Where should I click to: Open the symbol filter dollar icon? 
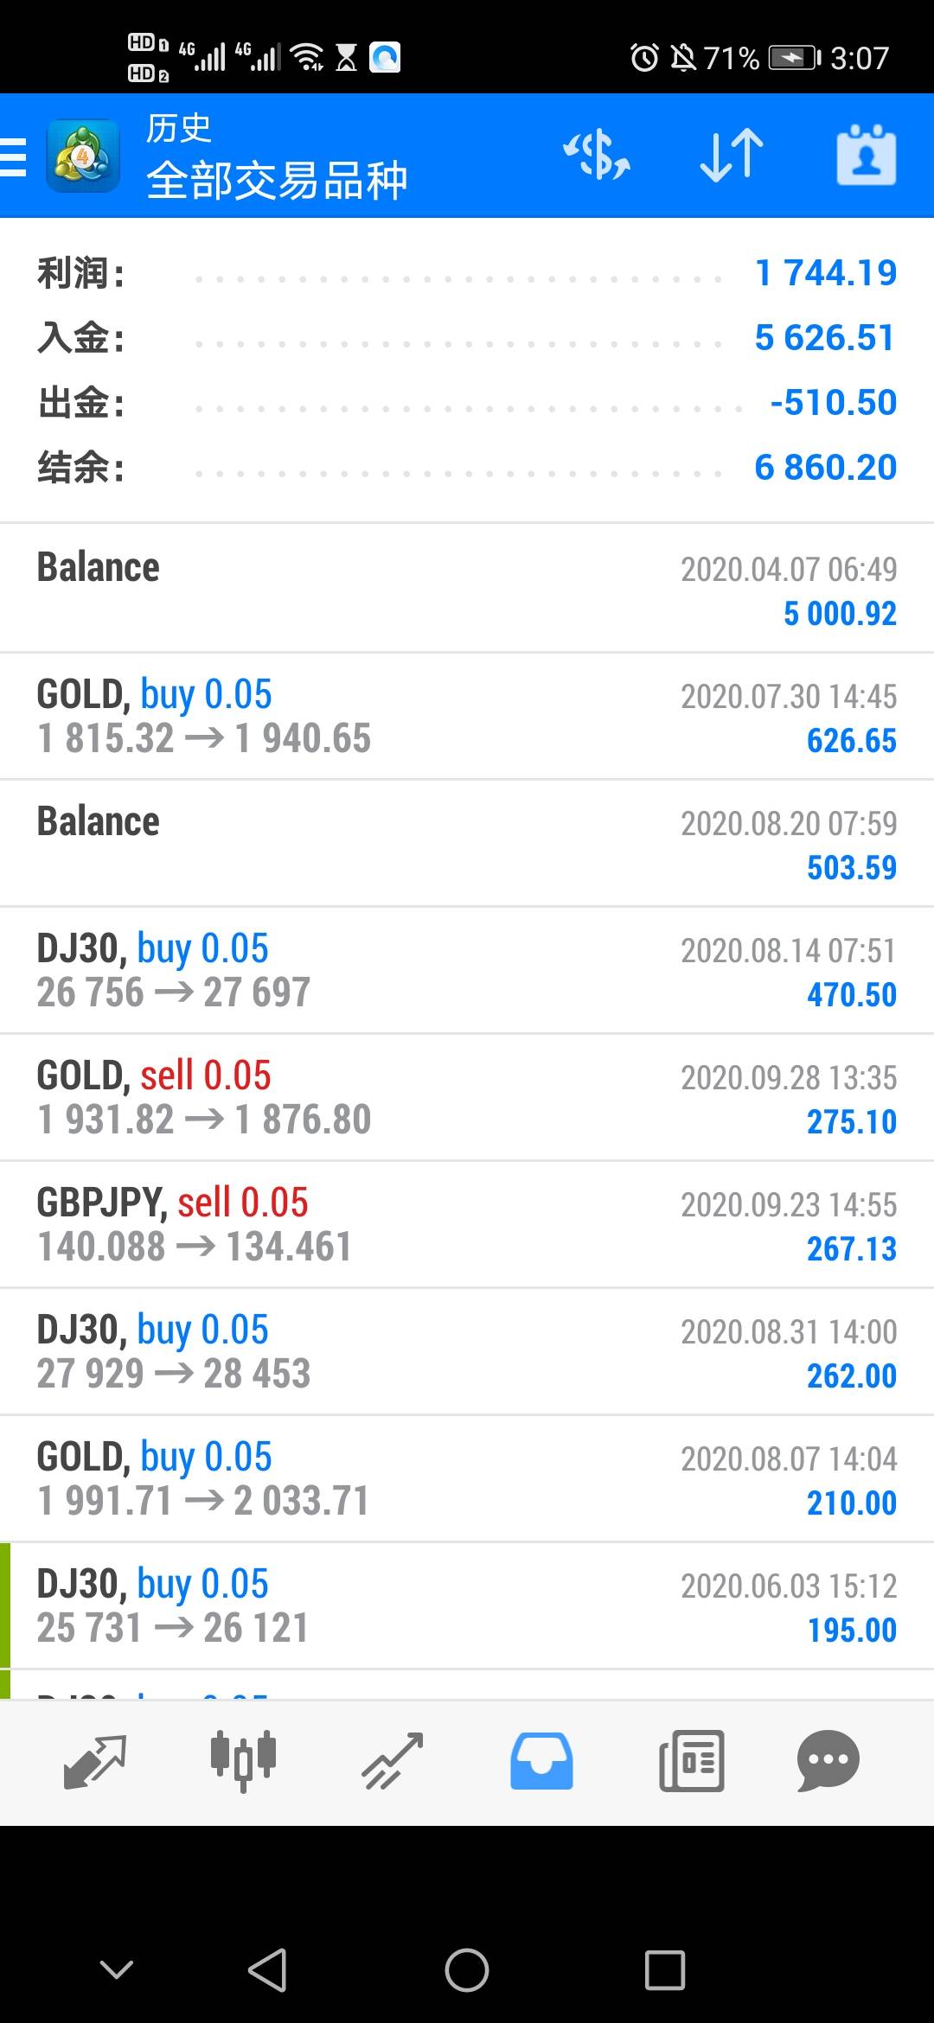coord(597,156)
